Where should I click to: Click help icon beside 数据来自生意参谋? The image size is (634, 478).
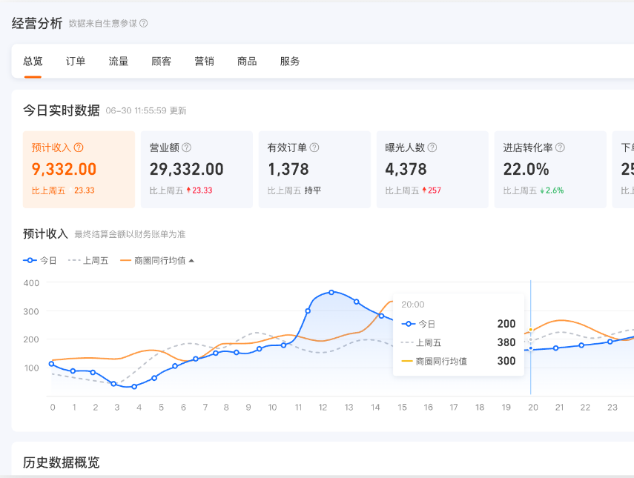[x=144, y=24]
